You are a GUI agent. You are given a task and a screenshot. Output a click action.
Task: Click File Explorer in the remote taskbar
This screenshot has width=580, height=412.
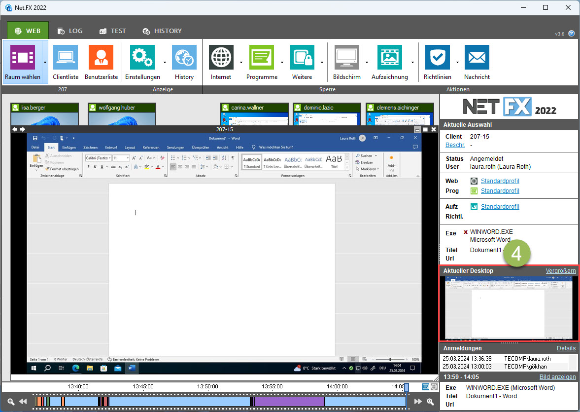tap(90, 368)
